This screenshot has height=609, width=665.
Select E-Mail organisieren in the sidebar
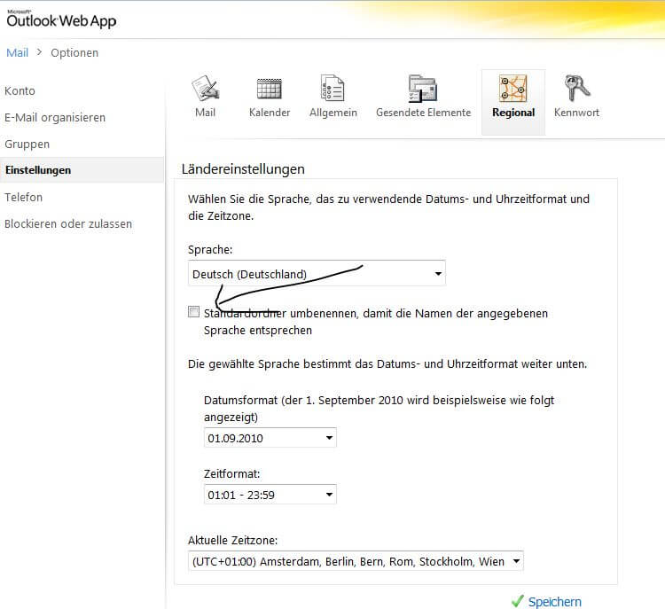click(55, 118)
